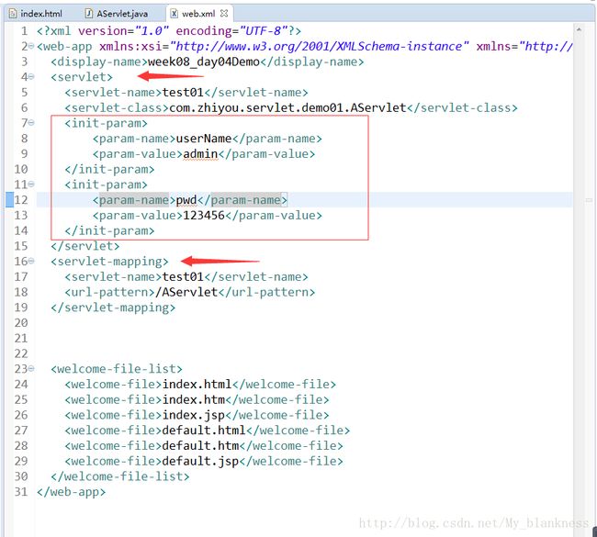
Task: Click the web.xml XML file icon
Action: click(x=174, y=14)
